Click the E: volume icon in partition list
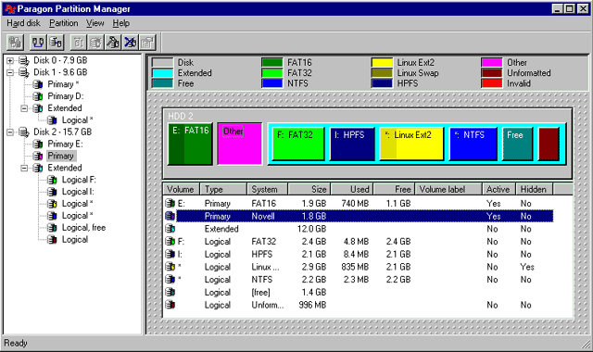Screen dimensions: 593x352 [x=170, y=204]
